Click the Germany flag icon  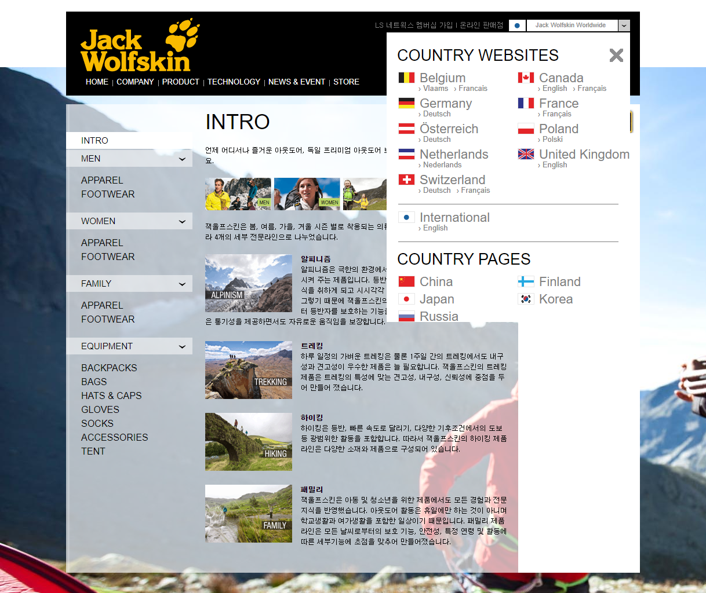406,103
